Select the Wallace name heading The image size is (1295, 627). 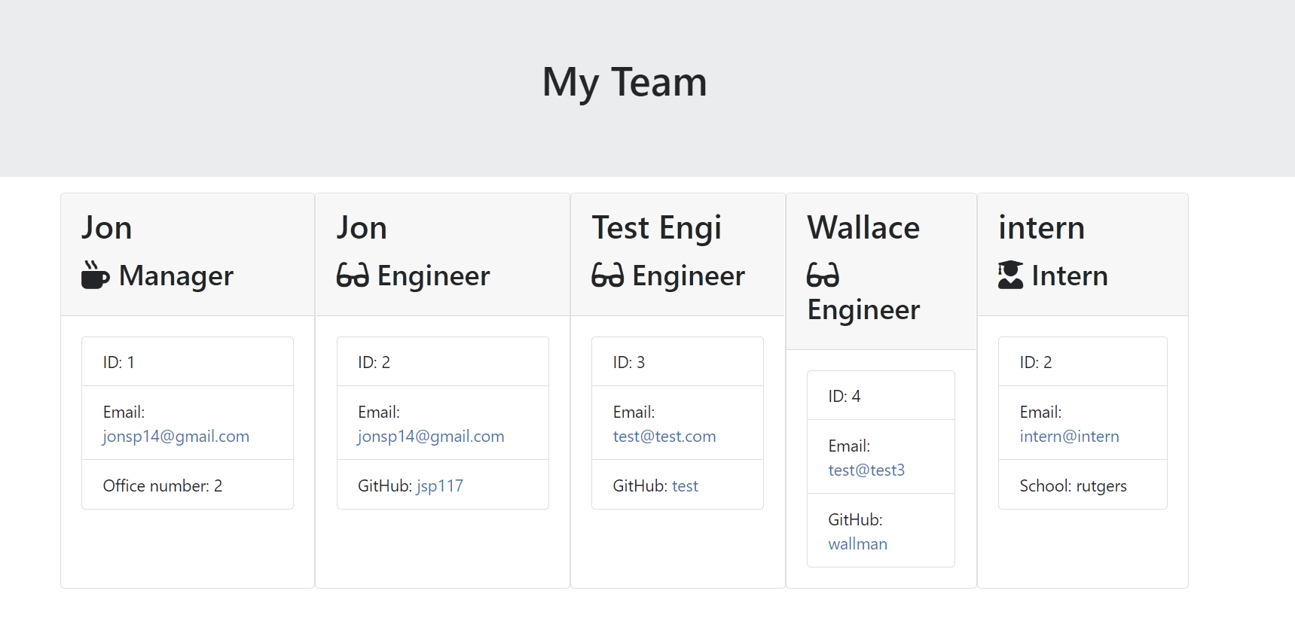(863, 228)
